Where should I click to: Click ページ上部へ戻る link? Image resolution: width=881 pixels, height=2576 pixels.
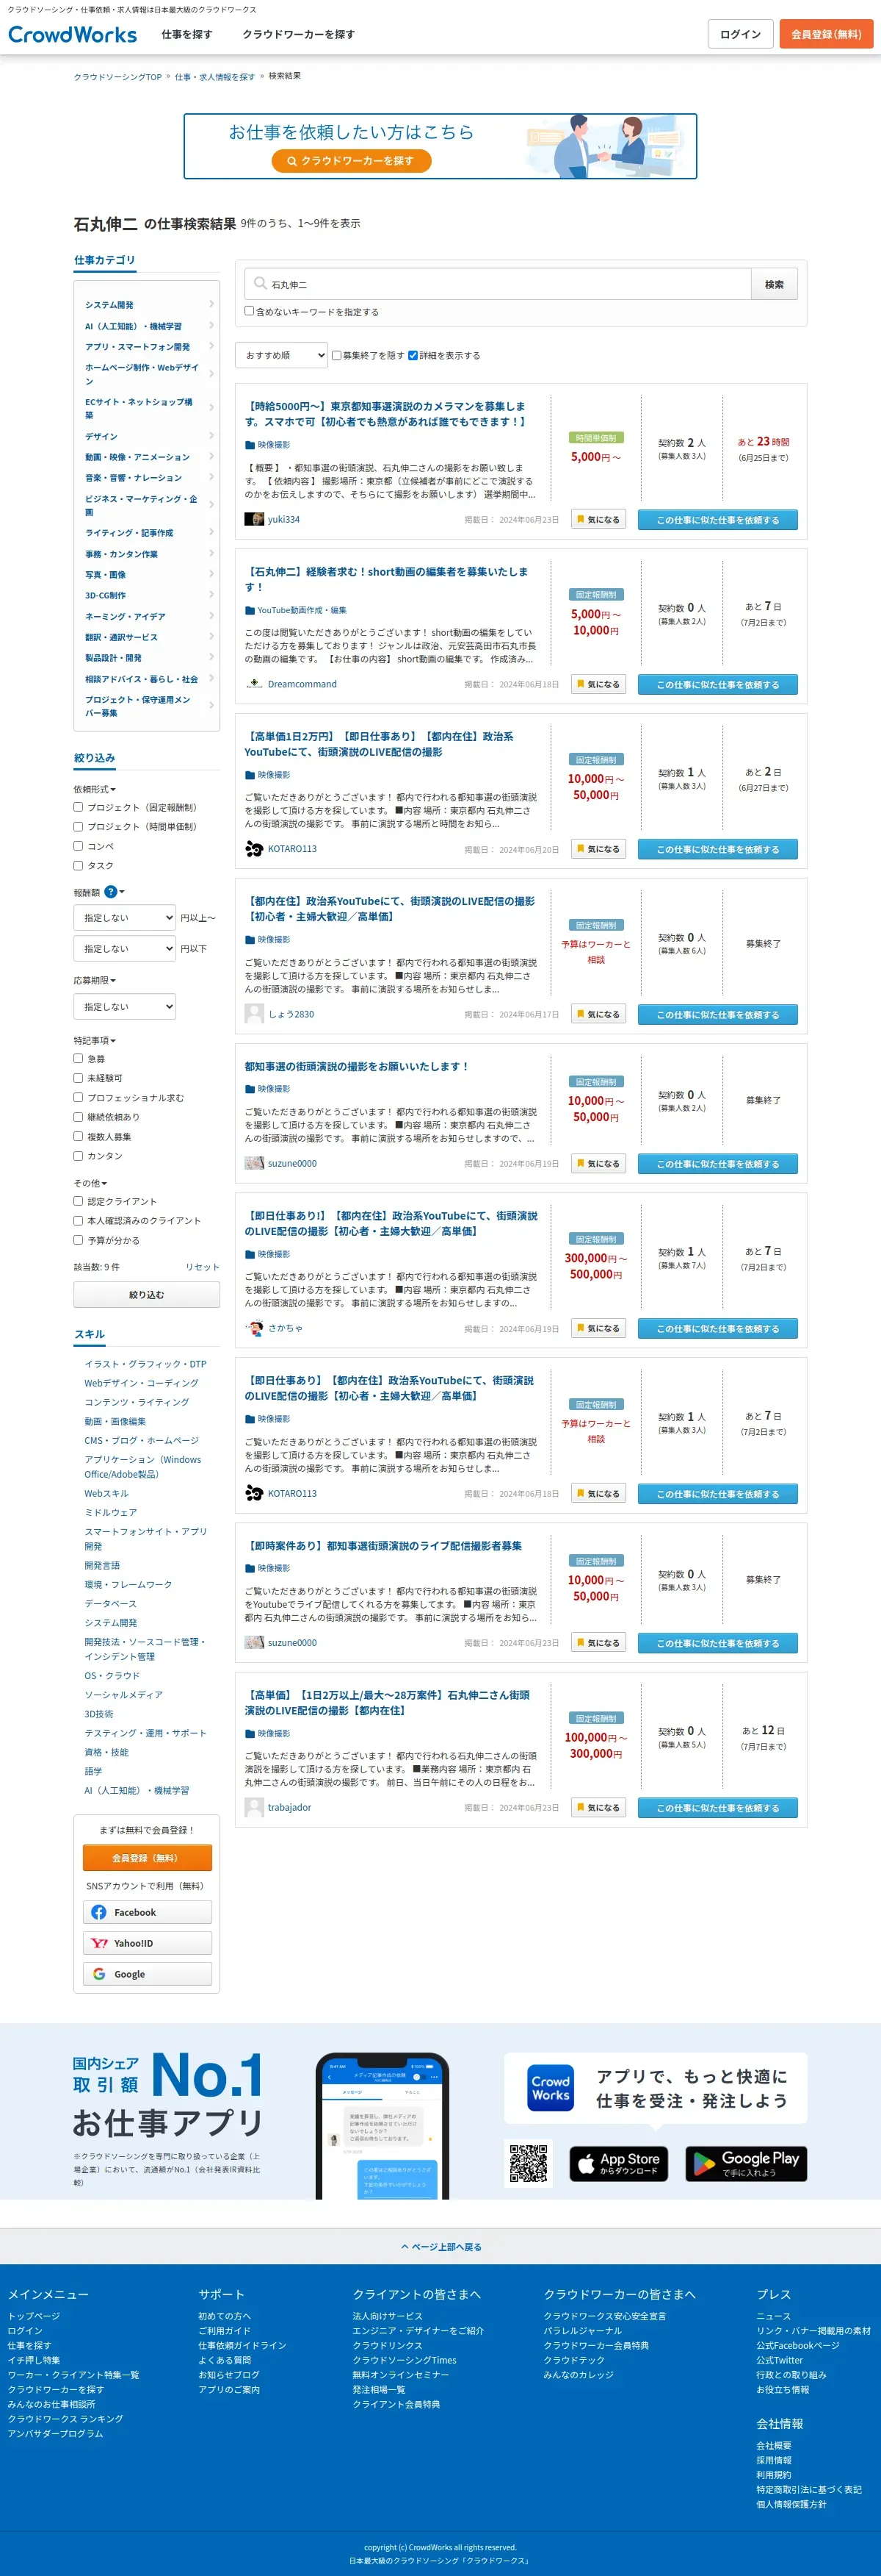[440, 2247]
